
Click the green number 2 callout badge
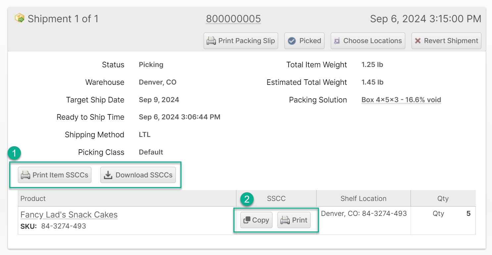(x=247, y=199)
